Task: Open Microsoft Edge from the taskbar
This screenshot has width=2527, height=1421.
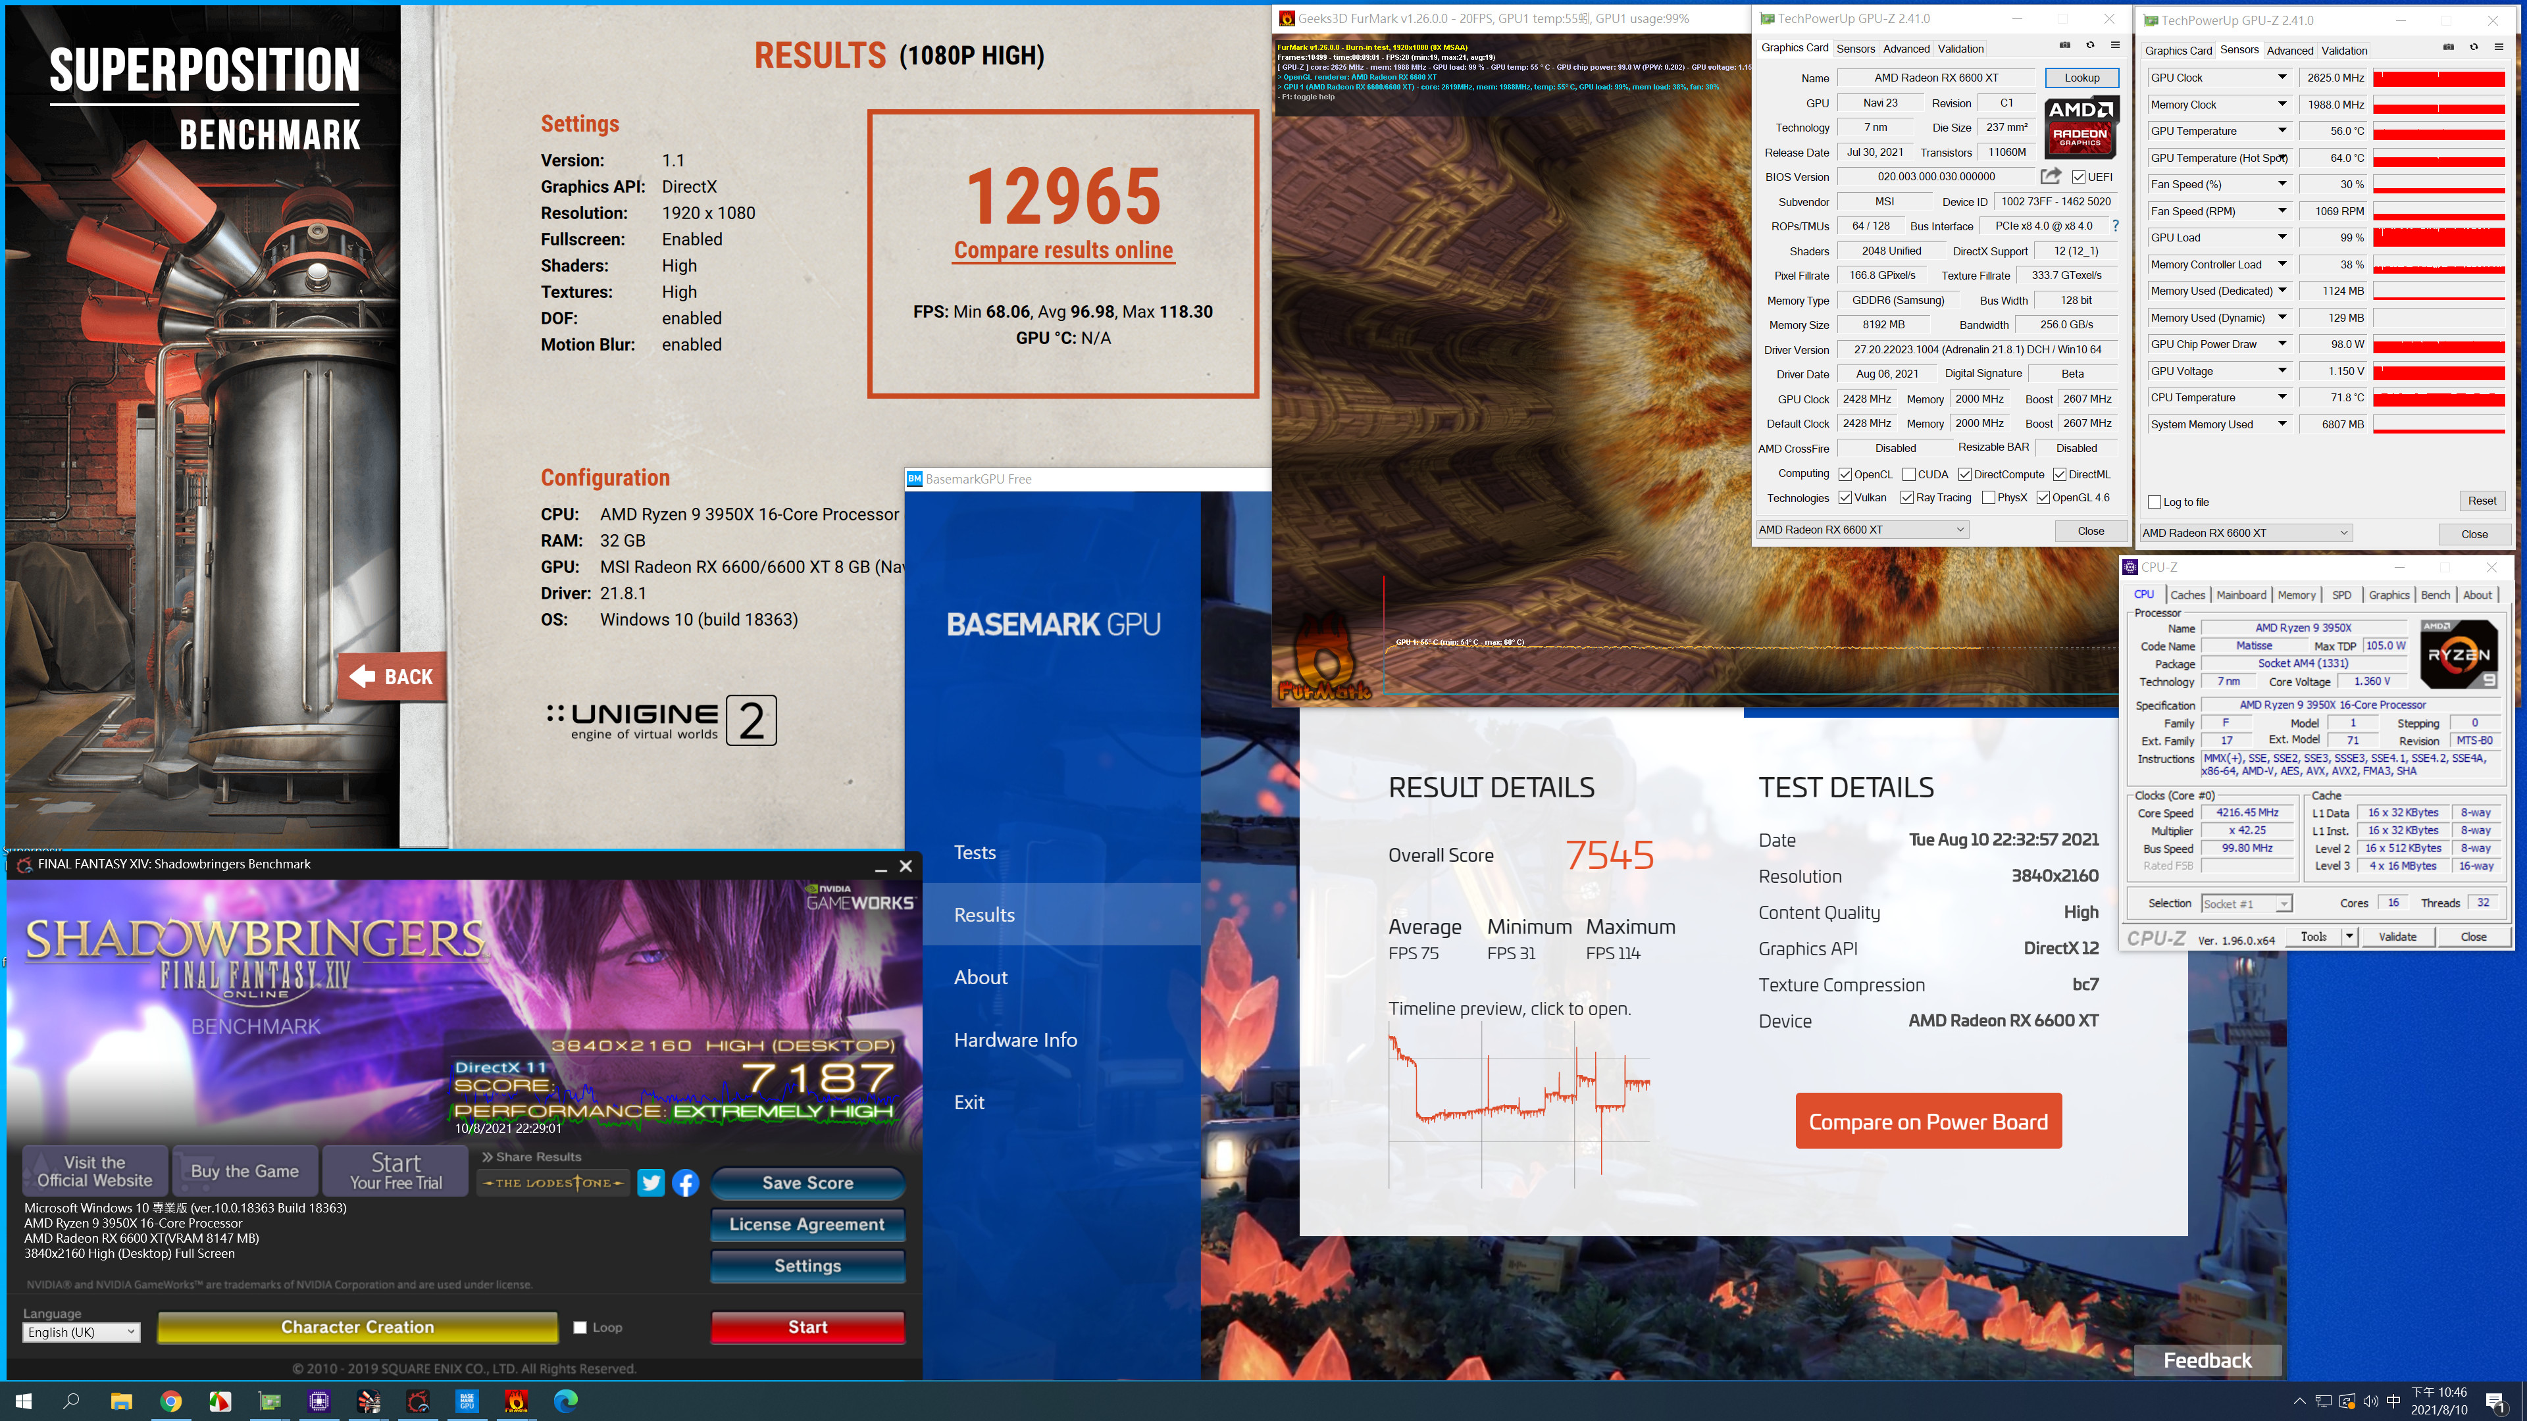Action: [566, 1401]
